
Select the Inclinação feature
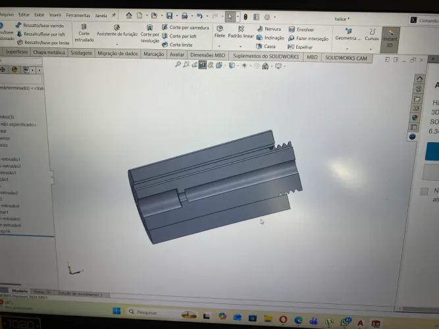point(270,38)
